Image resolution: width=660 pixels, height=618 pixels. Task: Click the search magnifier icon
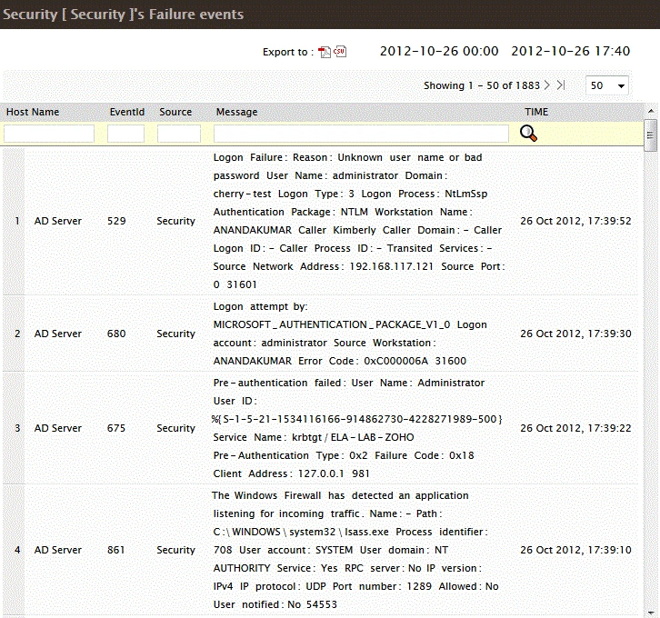(x=528, y=134)
